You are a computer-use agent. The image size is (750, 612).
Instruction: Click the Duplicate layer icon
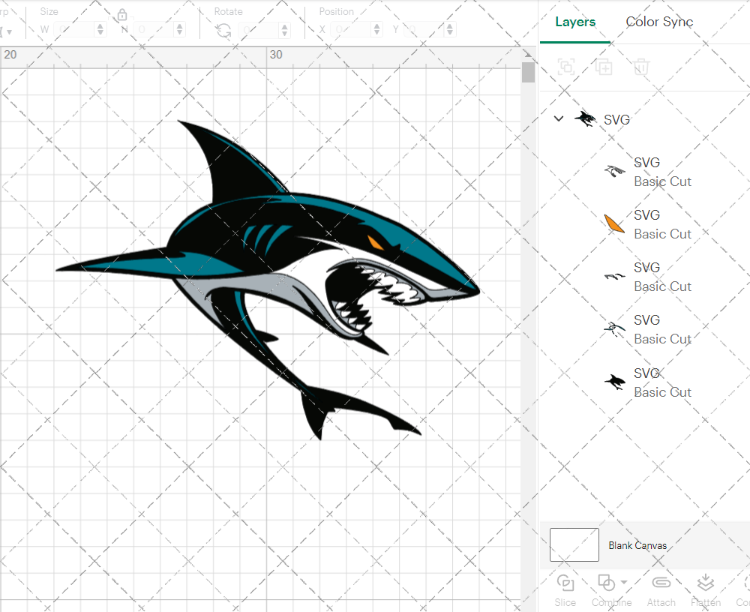[x=604, y=67]
